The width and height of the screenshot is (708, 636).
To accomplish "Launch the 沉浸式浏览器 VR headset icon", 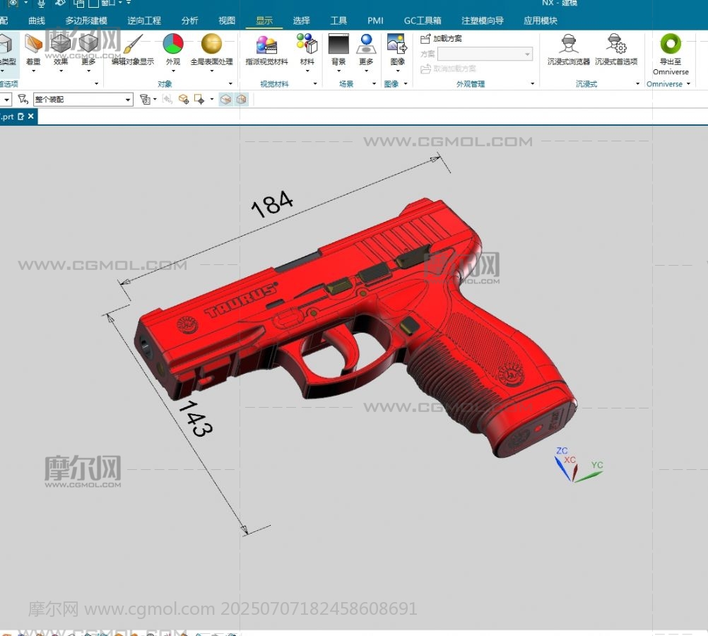I will (x=569, y=44).
